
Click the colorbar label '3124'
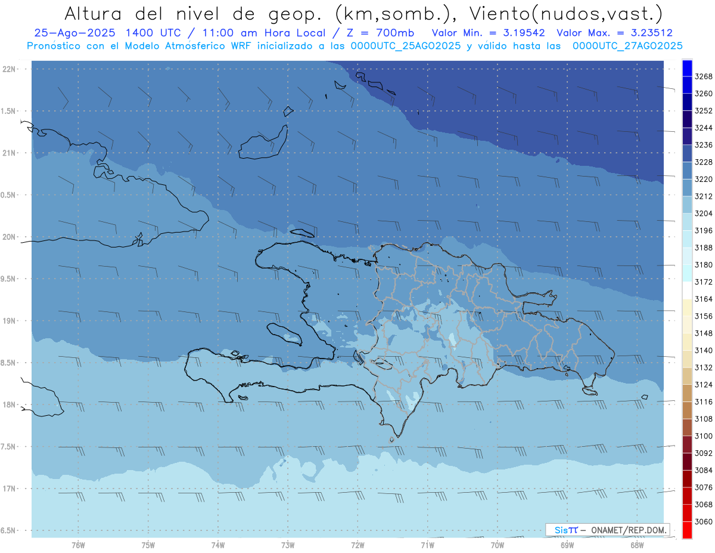[704, 385]
